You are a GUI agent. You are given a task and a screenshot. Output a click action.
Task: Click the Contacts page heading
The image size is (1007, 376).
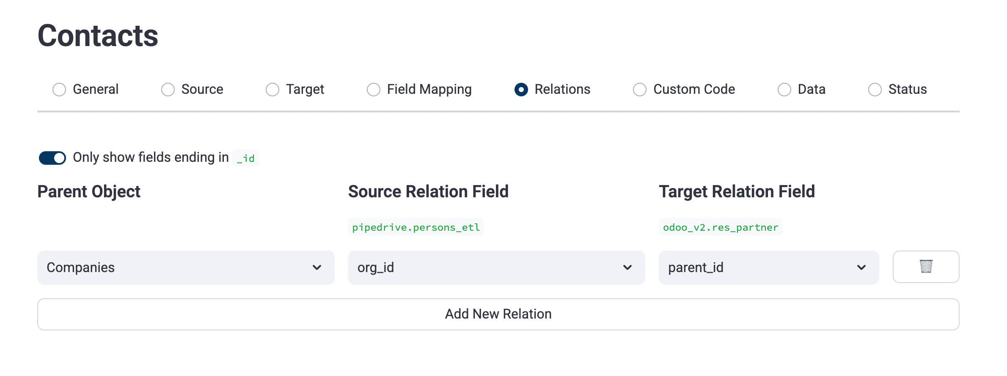98,35
